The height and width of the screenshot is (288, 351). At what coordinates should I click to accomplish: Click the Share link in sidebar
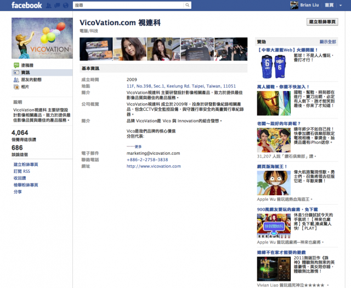pyautogui.click(x=18, y=191)
